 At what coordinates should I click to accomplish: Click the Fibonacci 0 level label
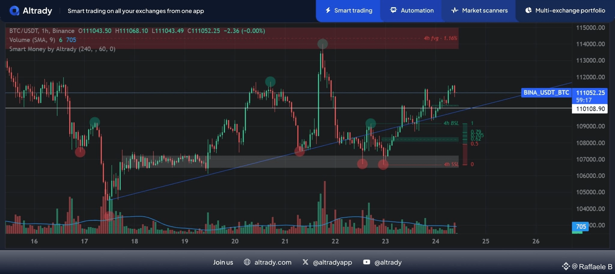click(x=472, y=164)
